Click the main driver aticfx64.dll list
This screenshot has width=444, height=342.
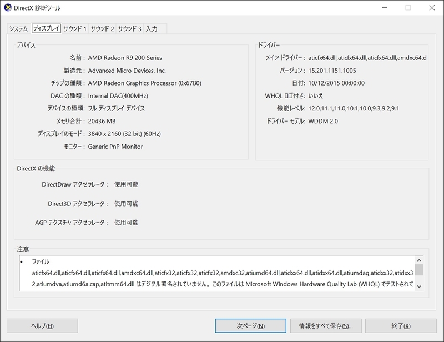367,58
